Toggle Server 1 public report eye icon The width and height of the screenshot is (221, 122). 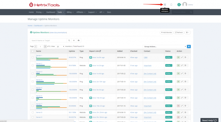click(x=178, y=57)
